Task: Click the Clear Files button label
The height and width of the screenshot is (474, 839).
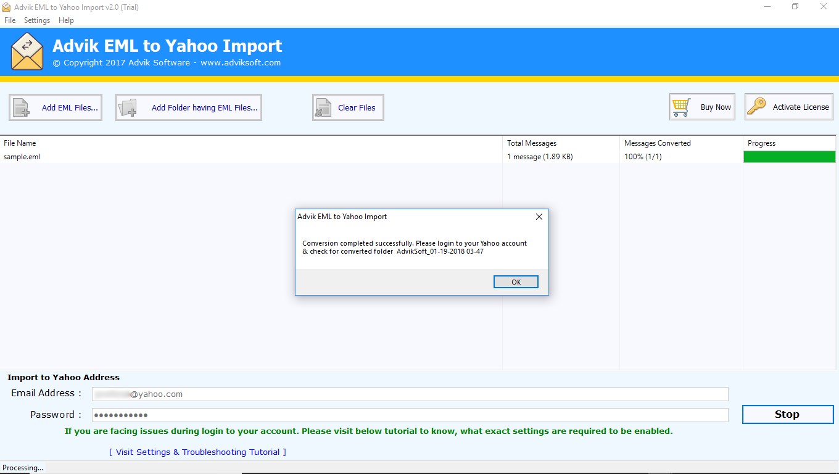Action: tap(357, 107)
